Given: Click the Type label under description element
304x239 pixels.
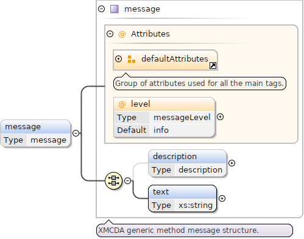Looking at the screenshot, I should tap(161, 170).
